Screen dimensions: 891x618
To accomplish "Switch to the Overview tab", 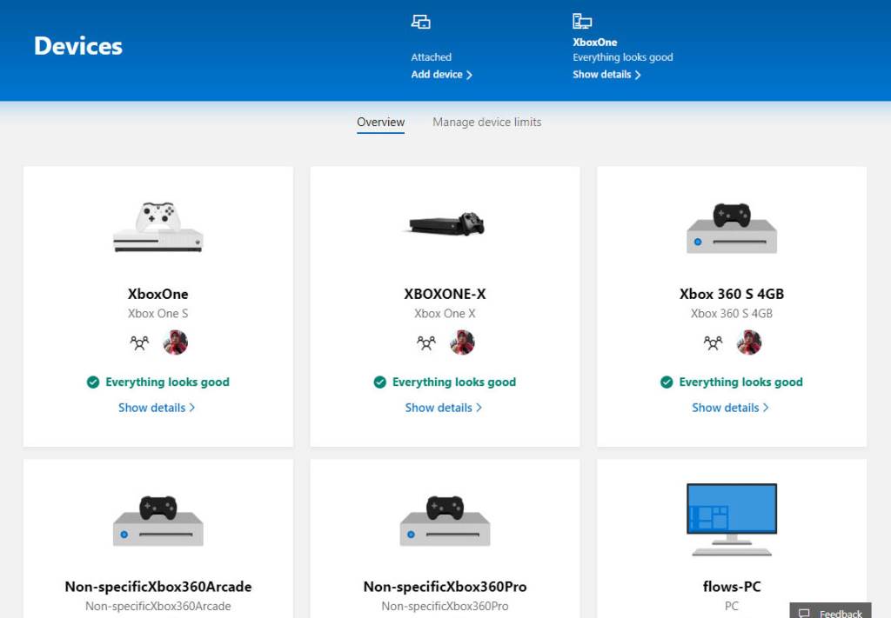I will pyautogui.click(x=380, y=122).
